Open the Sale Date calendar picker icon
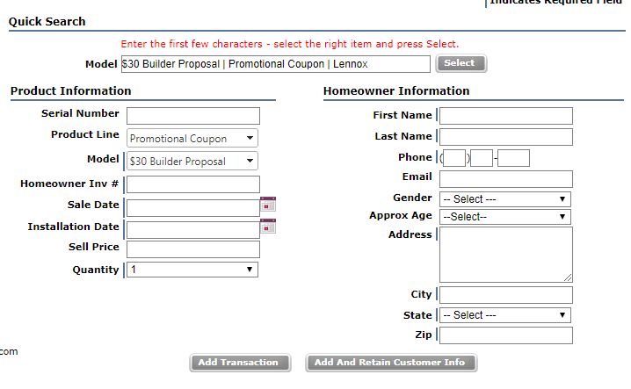This screenshot has width=631, height=389. tap(268, 204)
